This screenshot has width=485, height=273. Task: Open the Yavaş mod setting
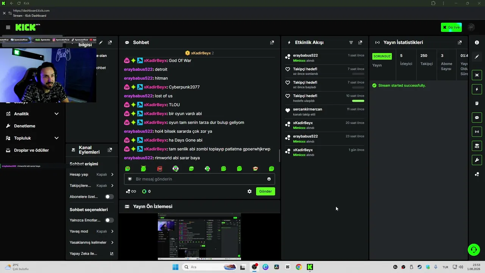pyautogui.click(x=92, y=231)
